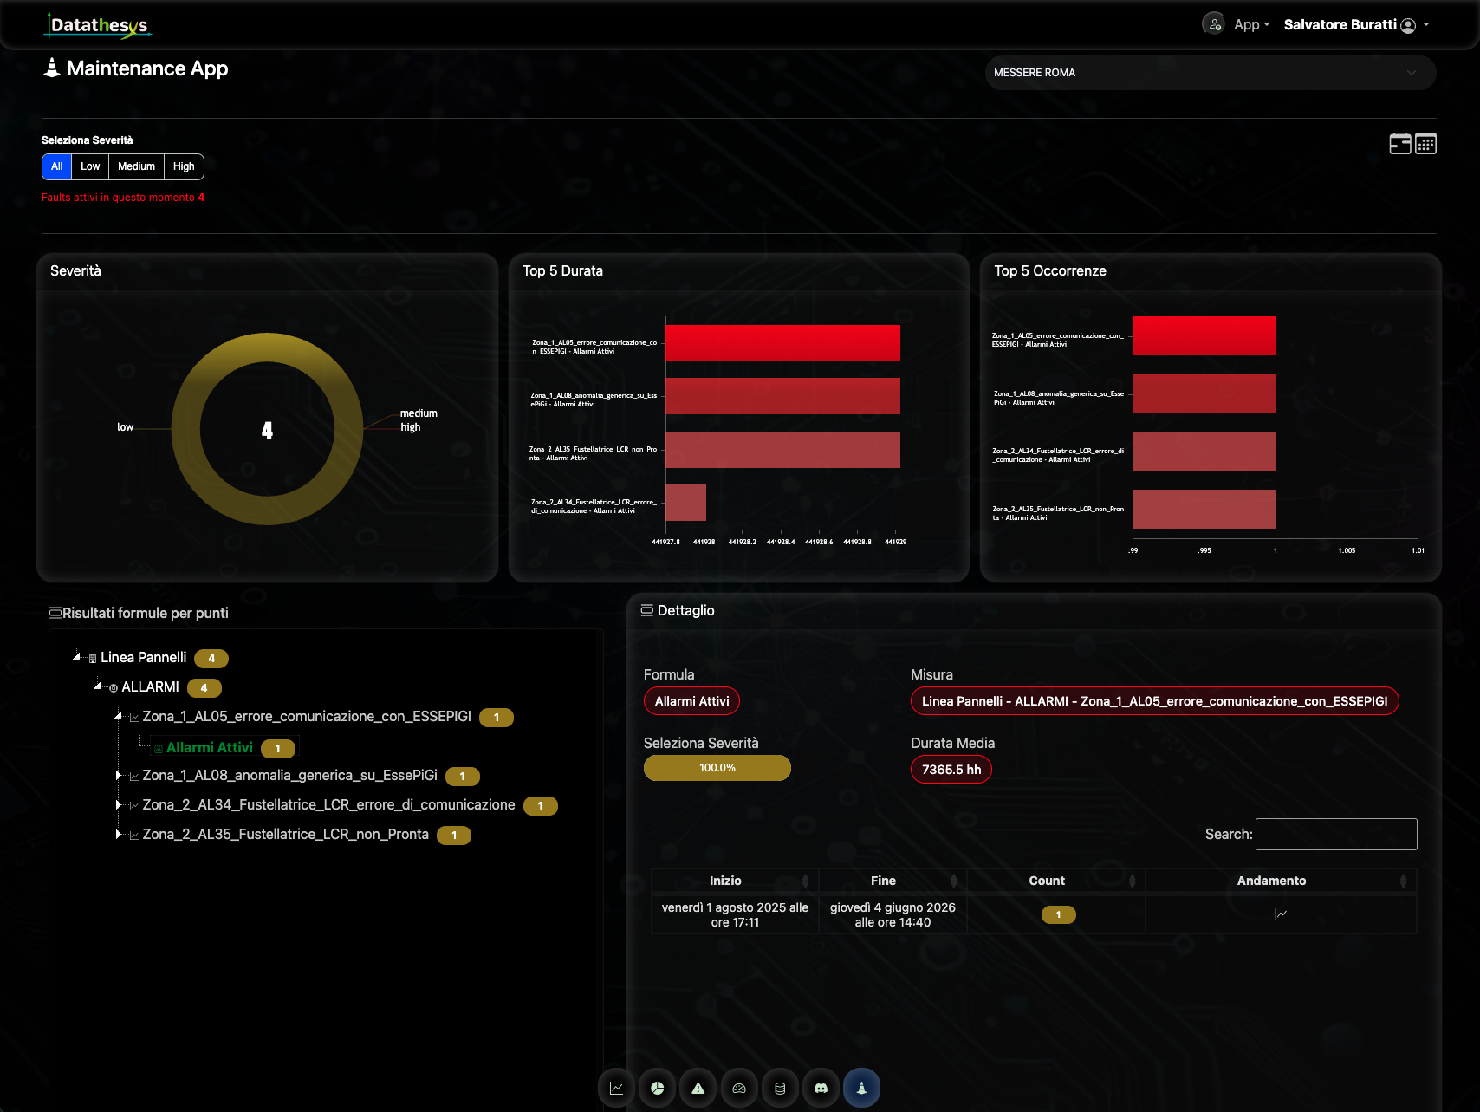The image size is (1480, 1112).
Task: Click the calendar grid icon
Action: coord(1425,144)
